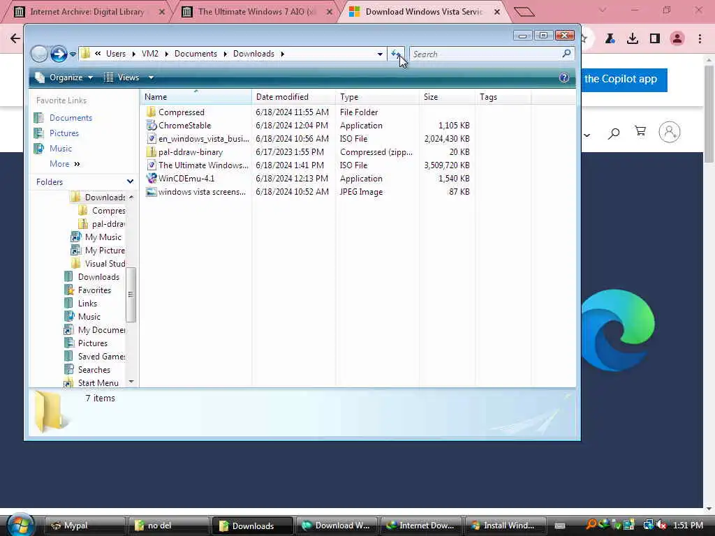Viewport: 715px width, 536px height.
Task: Expand the arrow after Downloads breadcrumb
Action: (283, 54)
